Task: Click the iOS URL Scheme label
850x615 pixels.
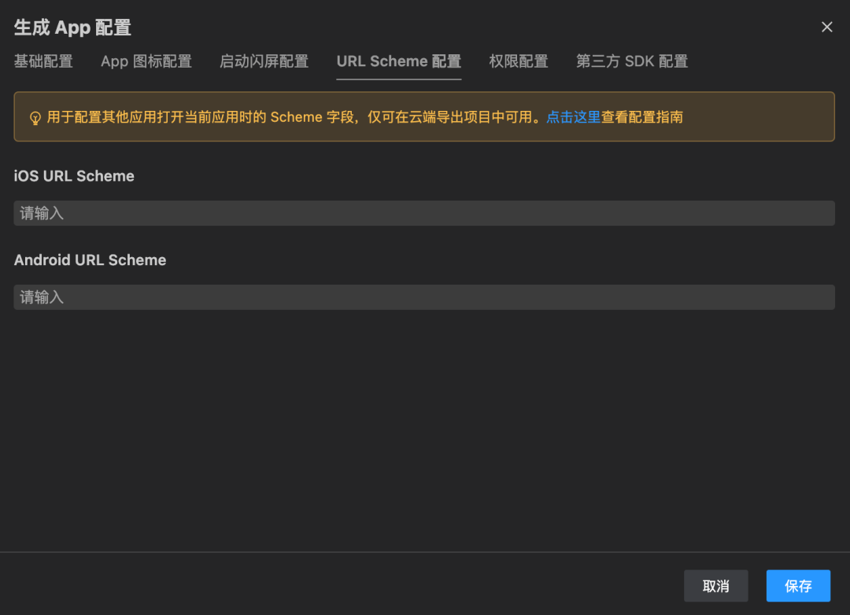Action: pos(73,175)
